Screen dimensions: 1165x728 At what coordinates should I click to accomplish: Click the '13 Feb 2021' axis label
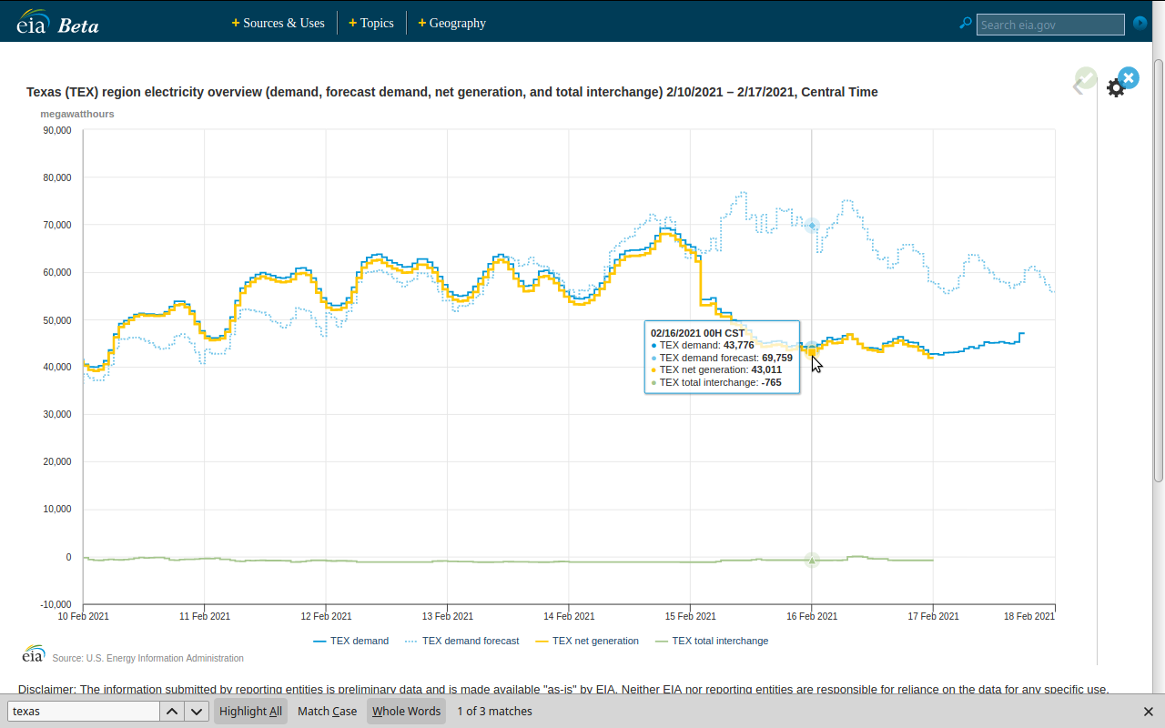pyautogui.click(x=448, y=616)
